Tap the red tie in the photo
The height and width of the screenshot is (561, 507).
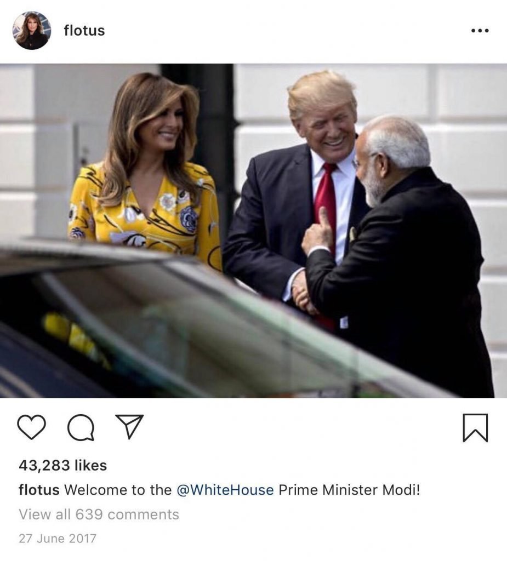[326, 201]
